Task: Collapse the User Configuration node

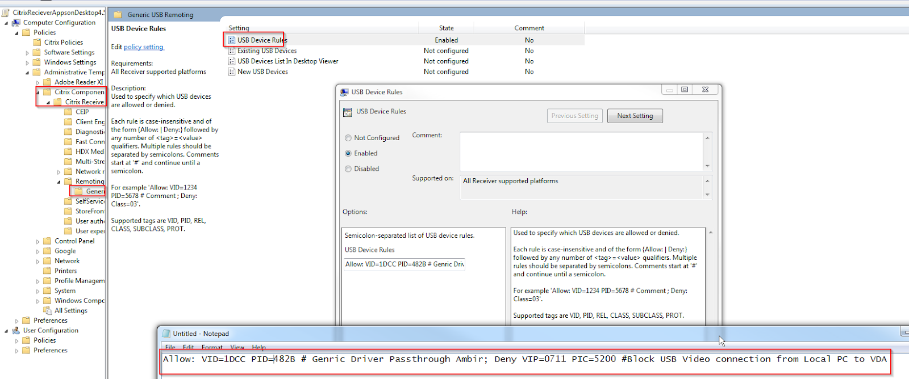Action: tap(6, 331)
